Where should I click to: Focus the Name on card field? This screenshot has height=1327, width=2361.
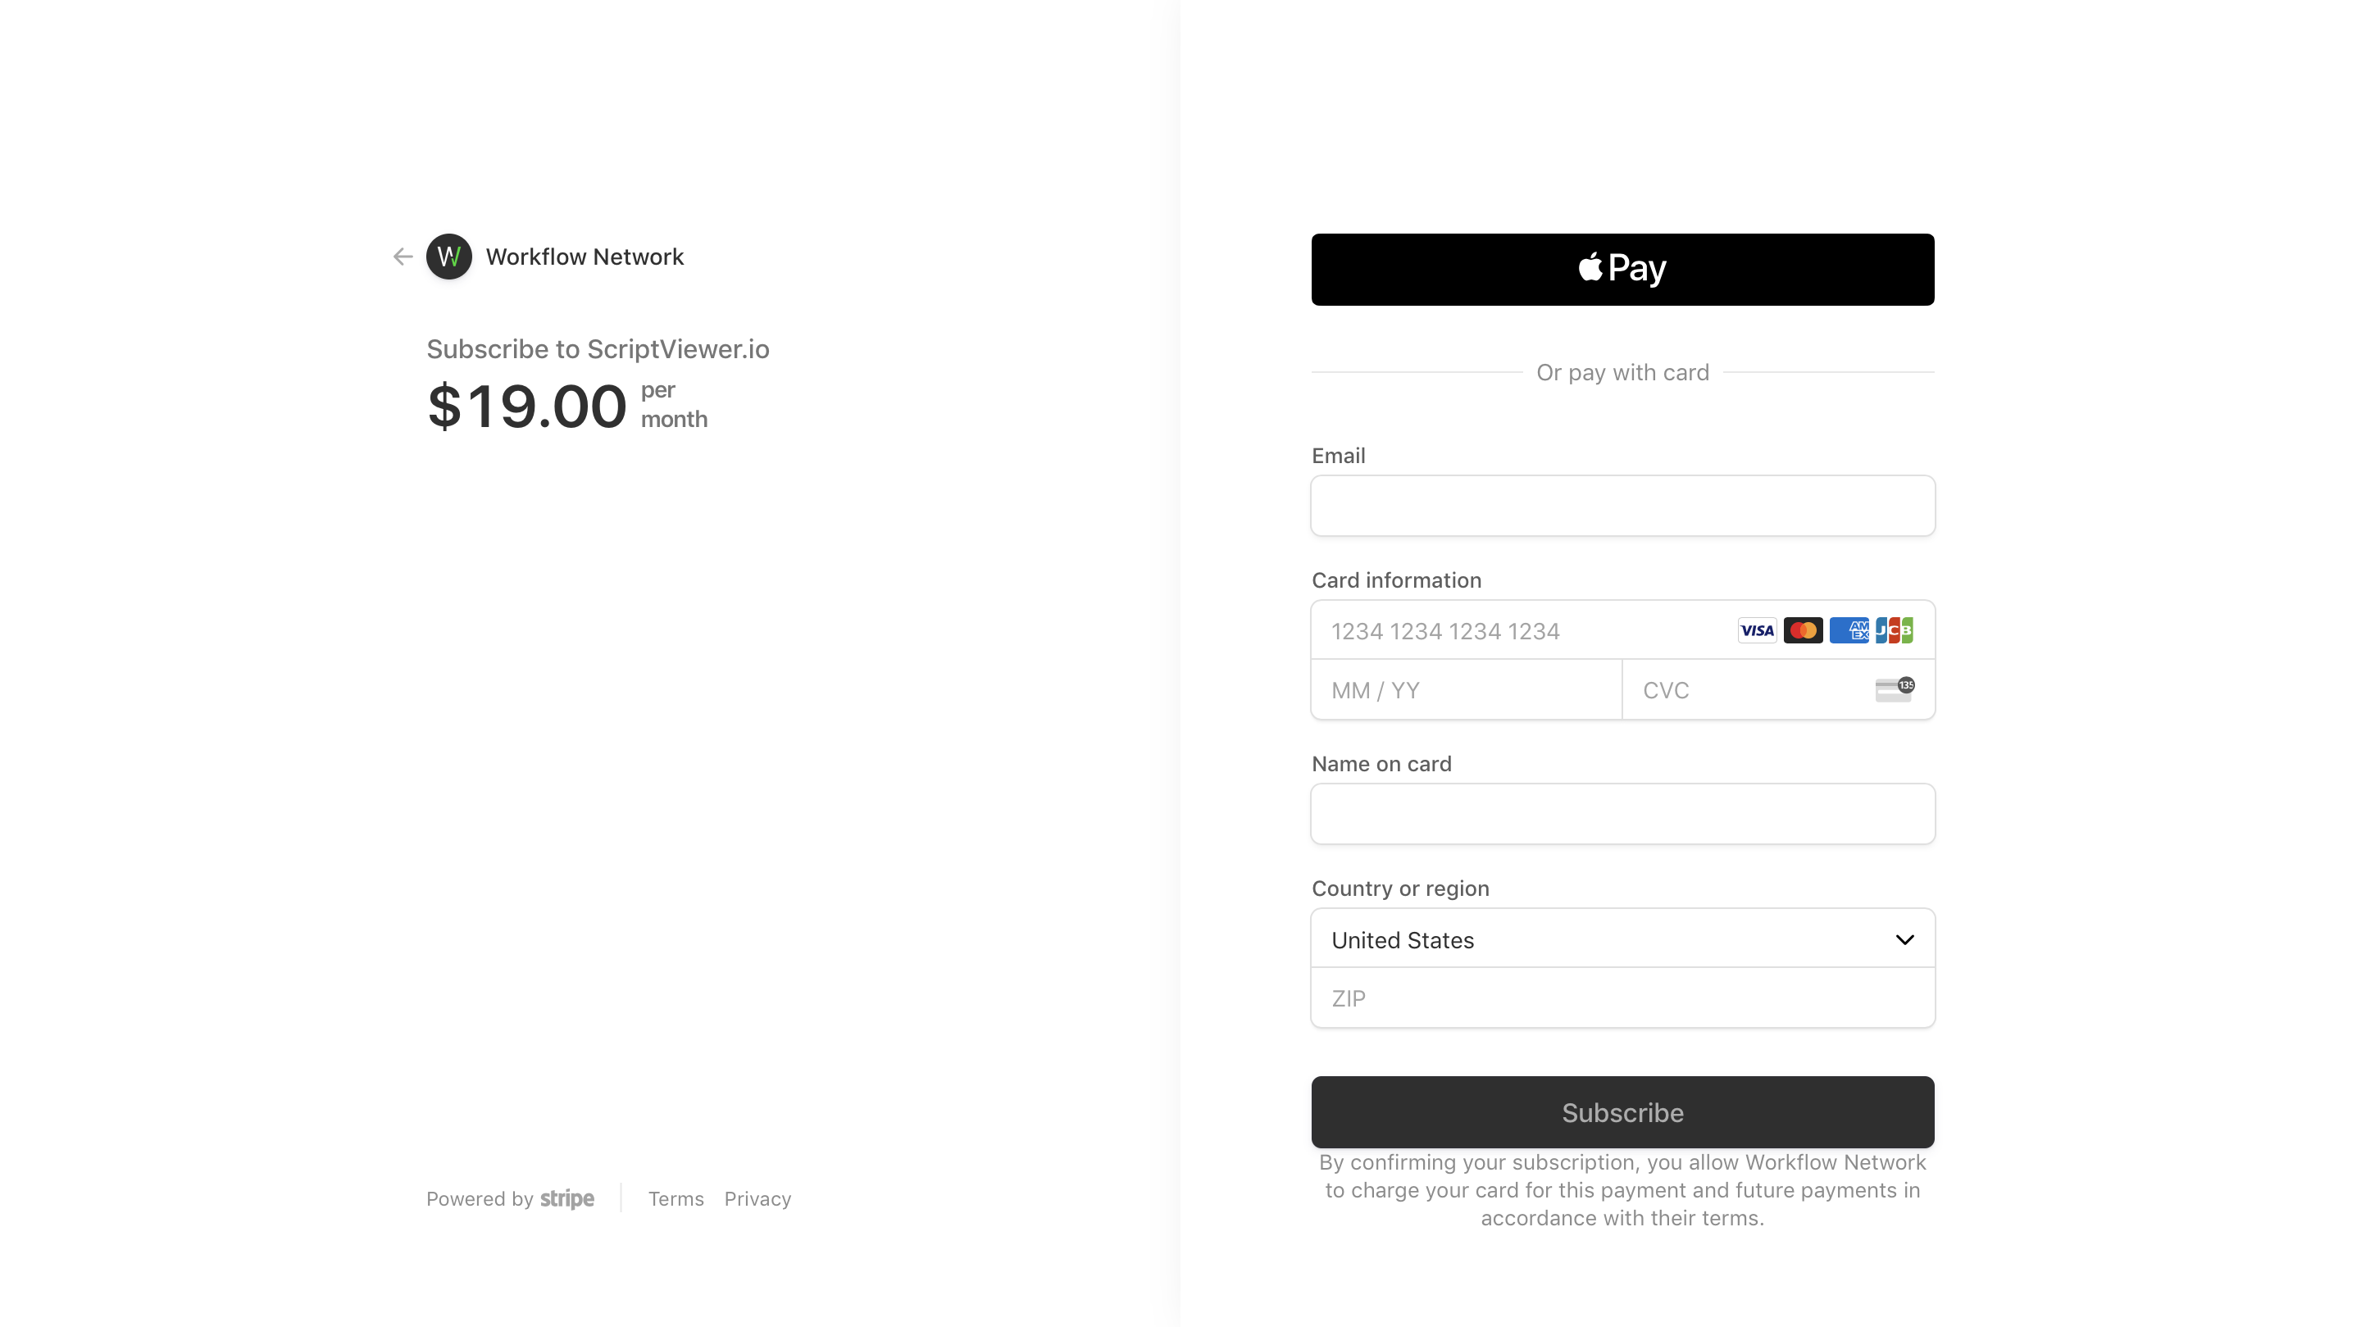coord(1622,814)
